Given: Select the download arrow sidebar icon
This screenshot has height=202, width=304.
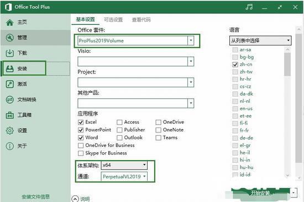Looking at the screenshot, I should coord(10,53).
